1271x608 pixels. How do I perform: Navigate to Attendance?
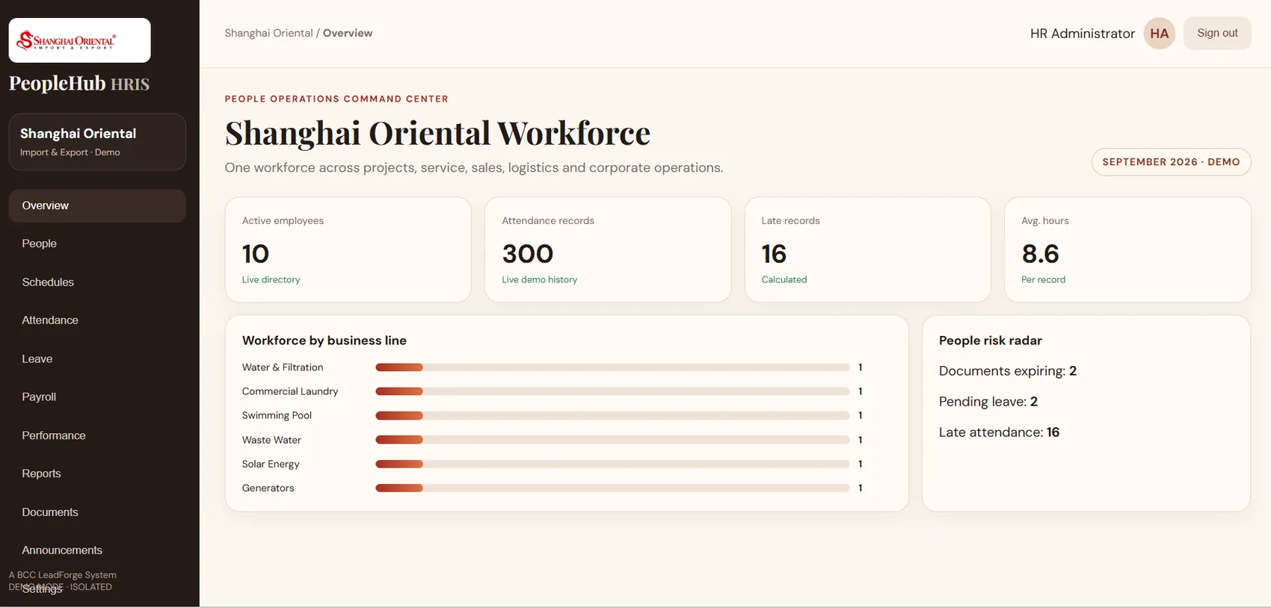(x=97, y=320)
